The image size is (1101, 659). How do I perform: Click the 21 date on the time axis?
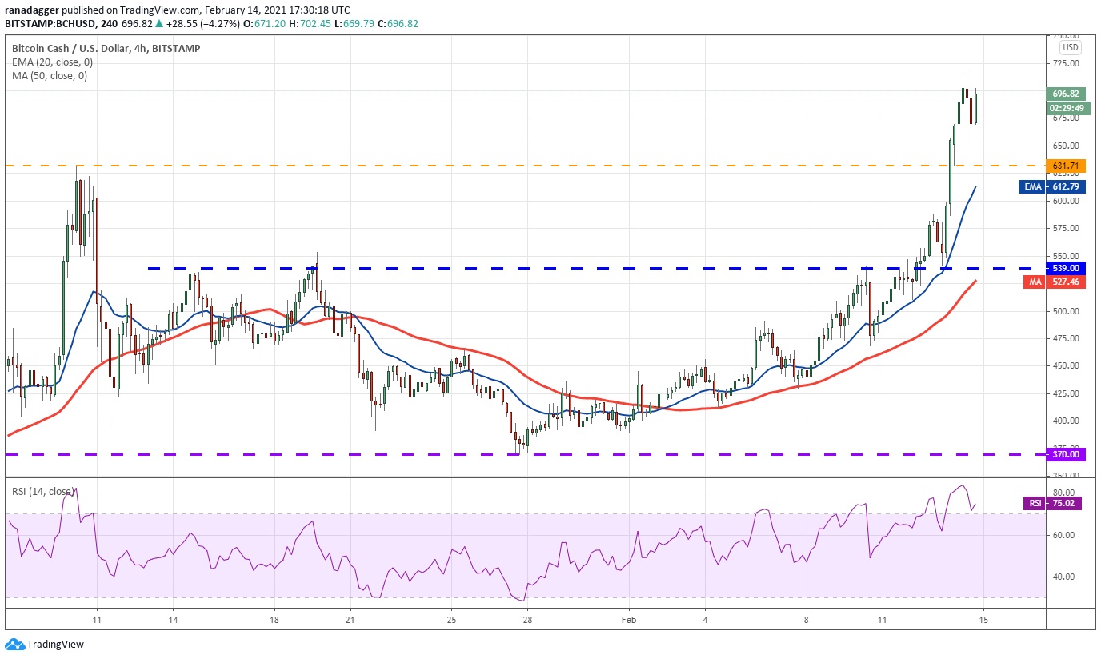(x=350, y=620)
